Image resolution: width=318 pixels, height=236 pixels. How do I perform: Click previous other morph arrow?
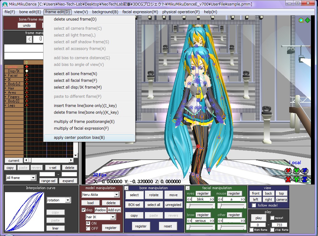(x=220, y=221)
